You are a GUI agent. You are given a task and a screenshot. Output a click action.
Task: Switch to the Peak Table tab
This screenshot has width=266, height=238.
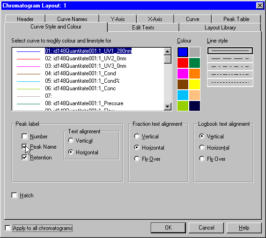(x=236, y=19)
